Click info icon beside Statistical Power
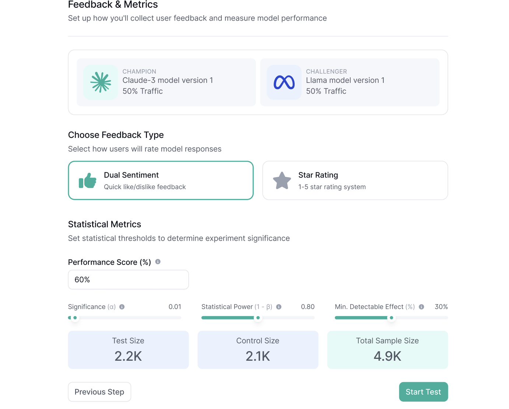The image size is (509, 409). click(279, 307)
